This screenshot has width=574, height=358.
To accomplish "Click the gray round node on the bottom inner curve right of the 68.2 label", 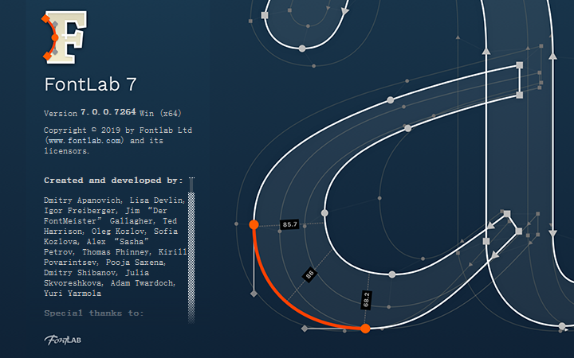I will coord(391,274).
